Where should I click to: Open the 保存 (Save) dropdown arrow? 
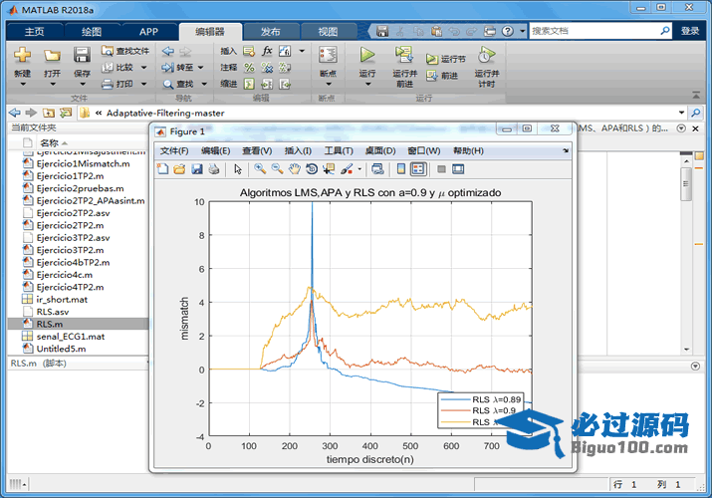tap(83, 84)
